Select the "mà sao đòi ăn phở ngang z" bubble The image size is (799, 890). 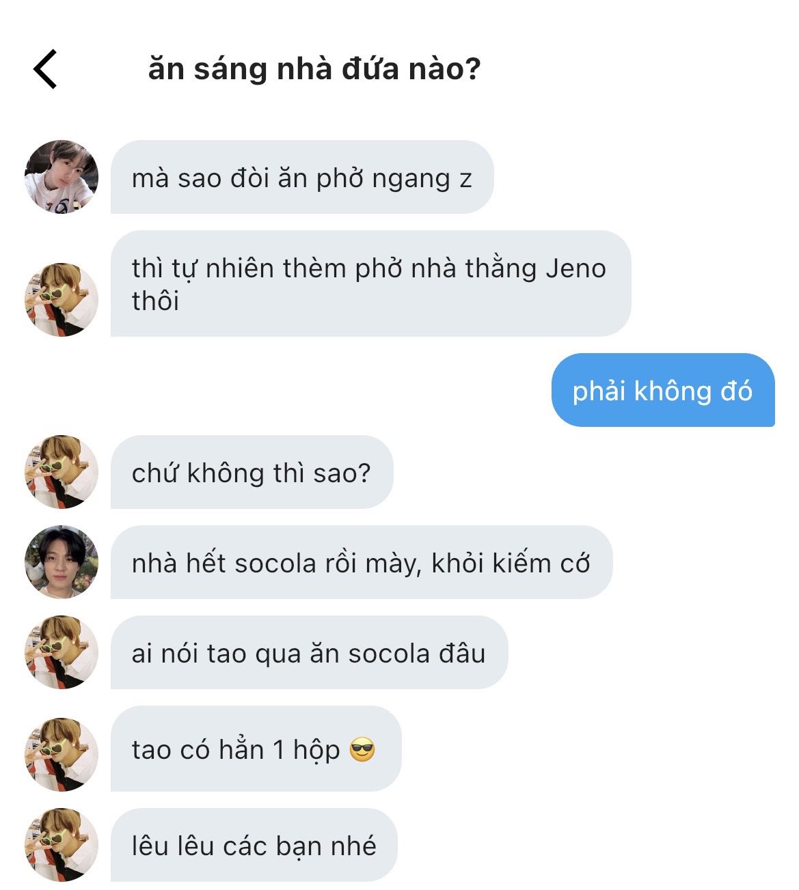[301, 178]
